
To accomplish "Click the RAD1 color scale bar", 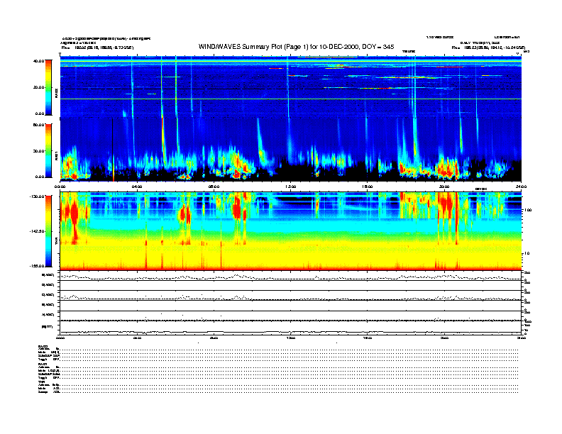I will (x=48, y=150).
